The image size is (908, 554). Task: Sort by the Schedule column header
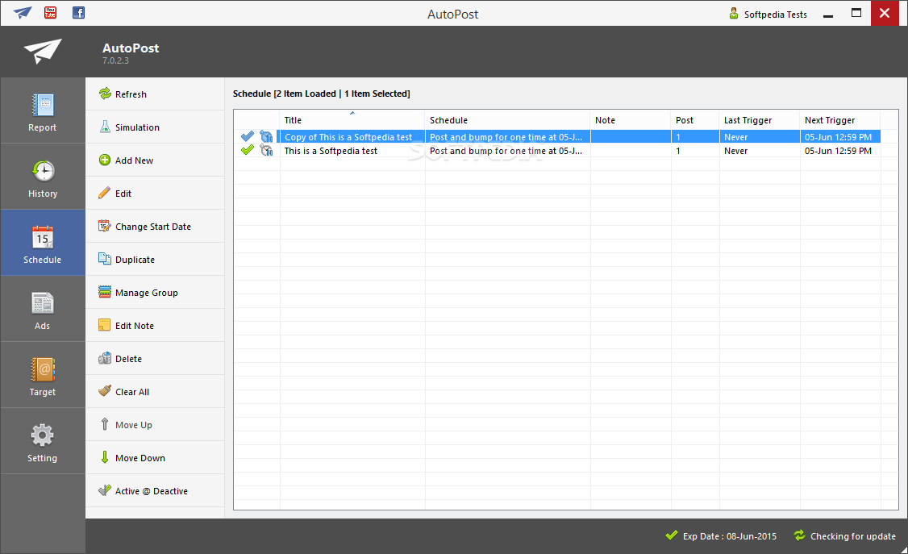(x=507, y=120)
